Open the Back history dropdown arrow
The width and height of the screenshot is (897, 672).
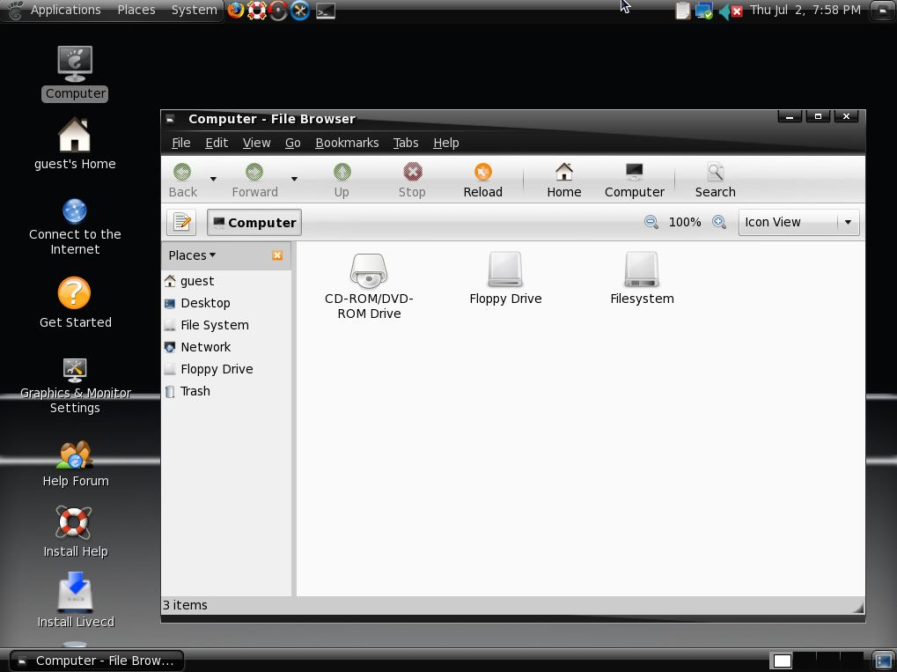pos(213,180)
